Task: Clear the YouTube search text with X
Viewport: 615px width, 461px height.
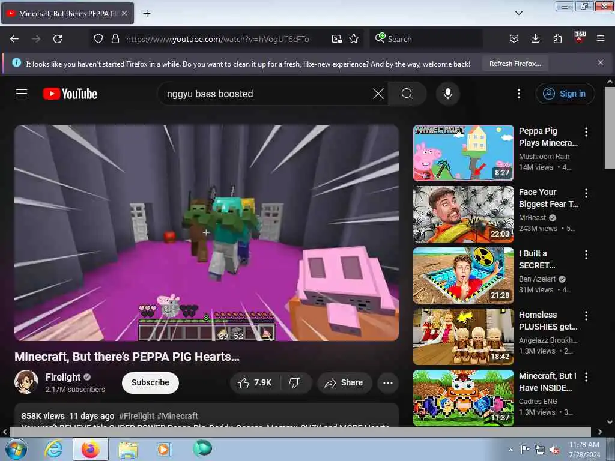Action: 378,94
